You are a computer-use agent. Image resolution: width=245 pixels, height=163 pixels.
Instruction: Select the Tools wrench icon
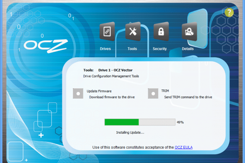click(133, 31)
